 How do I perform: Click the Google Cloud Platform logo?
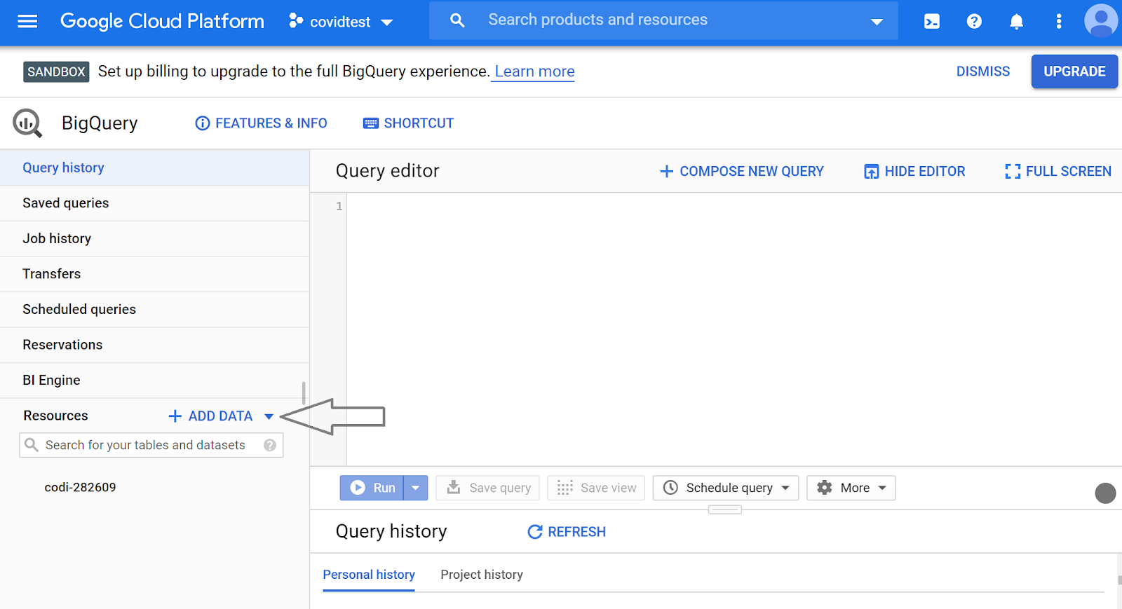162,21
